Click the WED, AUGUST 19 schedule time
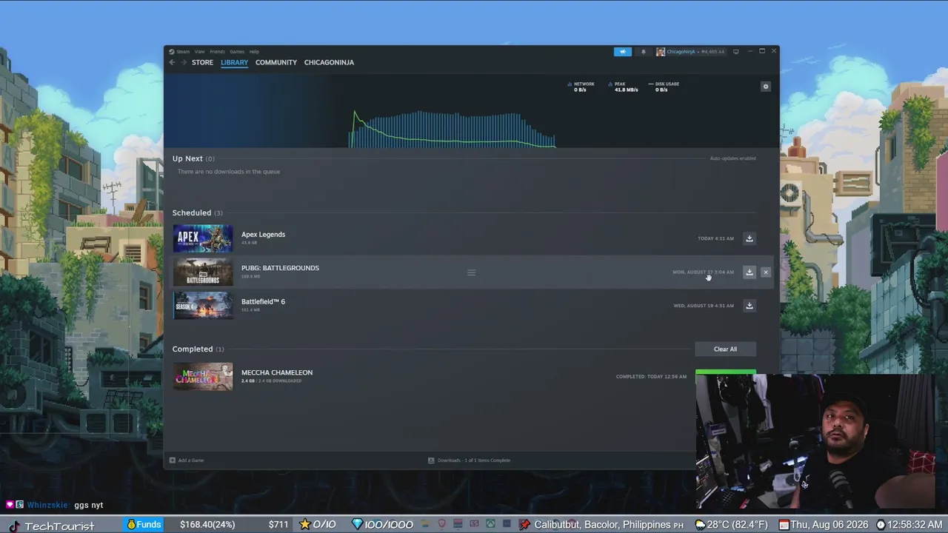The image size is (948, 533). coord(704,306)
